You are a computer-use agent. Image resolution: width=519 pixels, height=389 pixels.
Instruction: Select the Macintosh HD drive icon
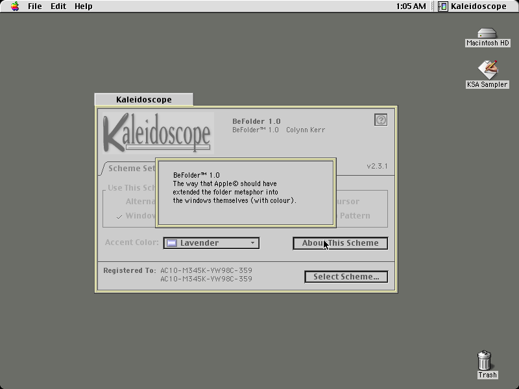487,34
